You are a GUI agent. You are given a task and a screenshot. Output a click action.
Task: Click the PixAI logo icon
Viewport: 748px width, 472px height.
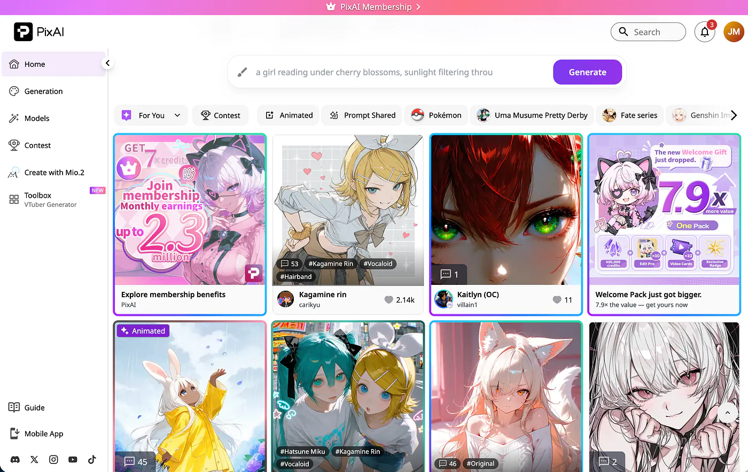coord(23,32)
